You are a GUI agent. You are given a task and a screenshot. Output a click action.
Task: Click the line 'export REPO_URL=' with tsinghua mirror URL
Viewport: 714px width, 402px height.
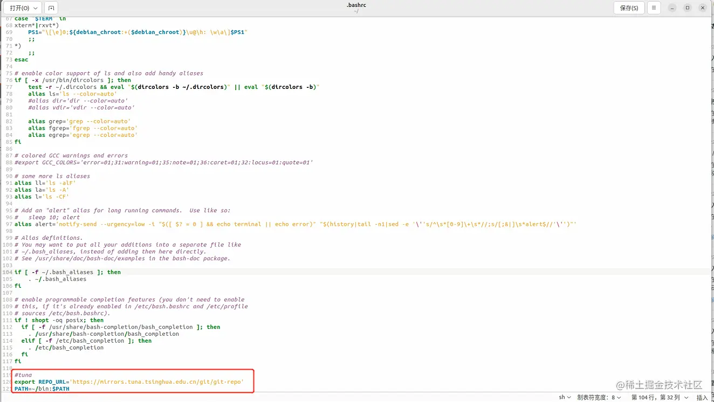point(129,382)
